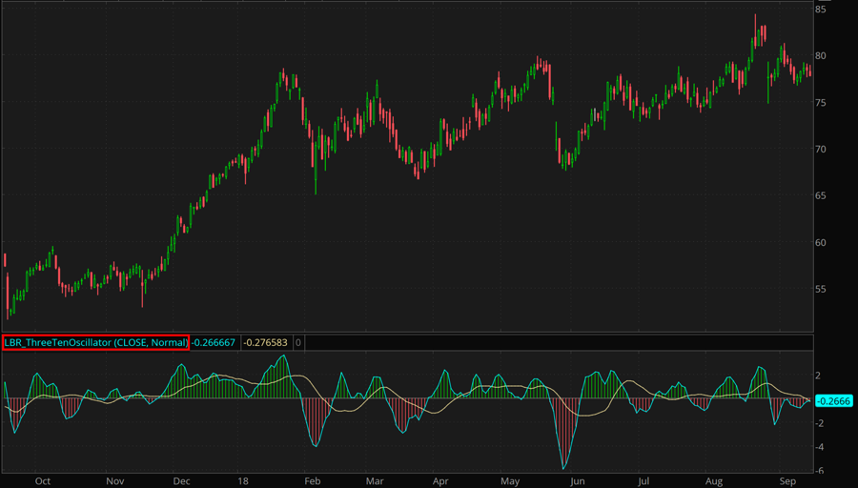Click the highest candle peak in late August
Image resolution: width=858 pixels, height=488 pixels.
pos(755,17)
